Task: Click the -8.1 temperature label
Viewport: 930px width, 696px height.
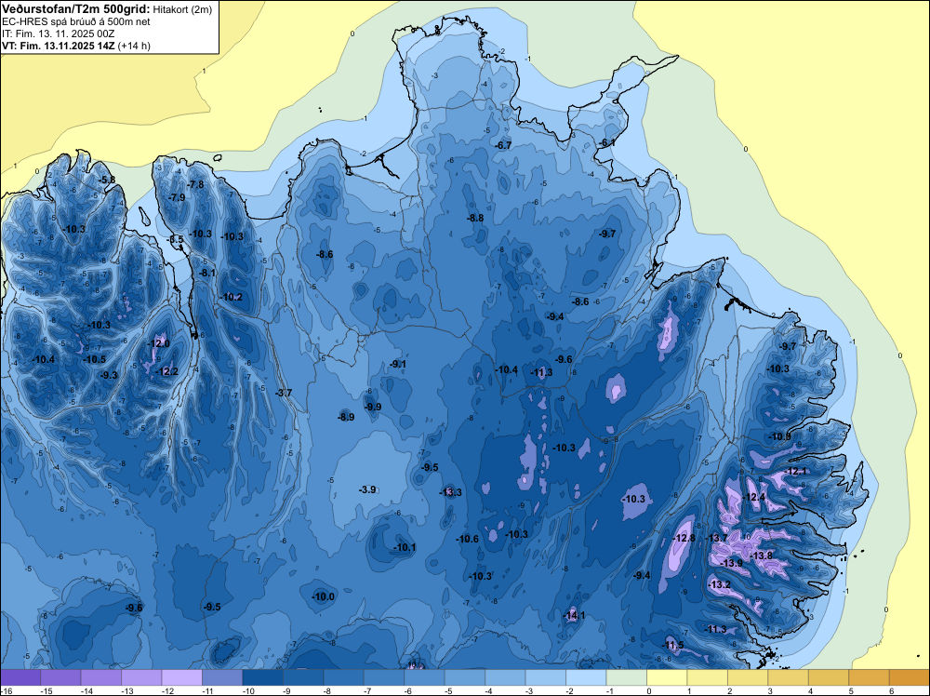Action: coord(207,274)
